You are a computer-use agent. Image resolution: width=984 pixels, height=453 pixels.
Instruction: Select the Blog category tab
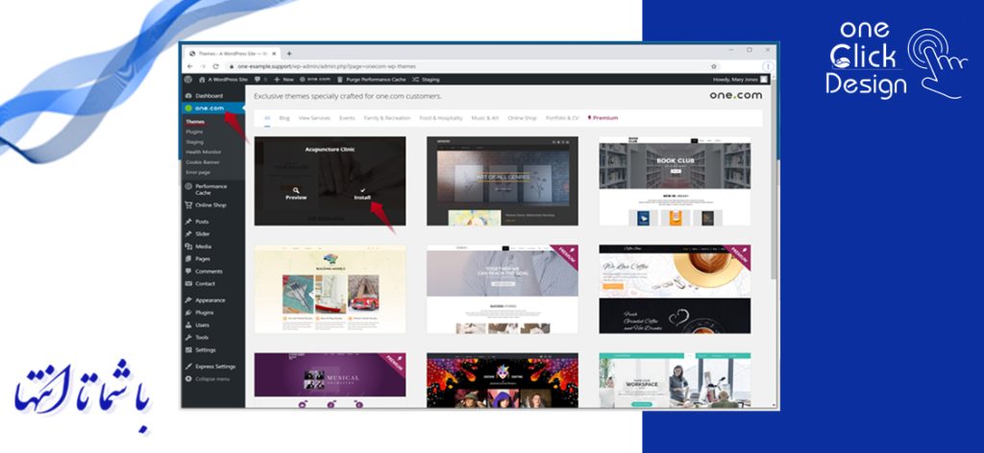coord(284,118)
